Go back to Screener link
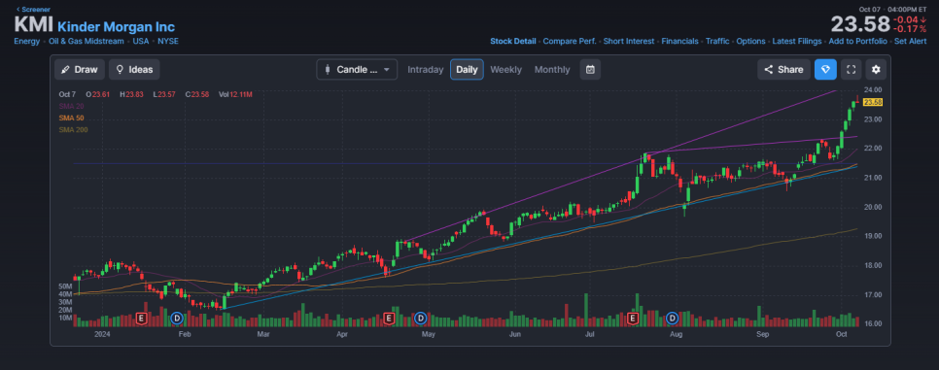The height and width of the screenshot is (370, 939). coord(33,9)
